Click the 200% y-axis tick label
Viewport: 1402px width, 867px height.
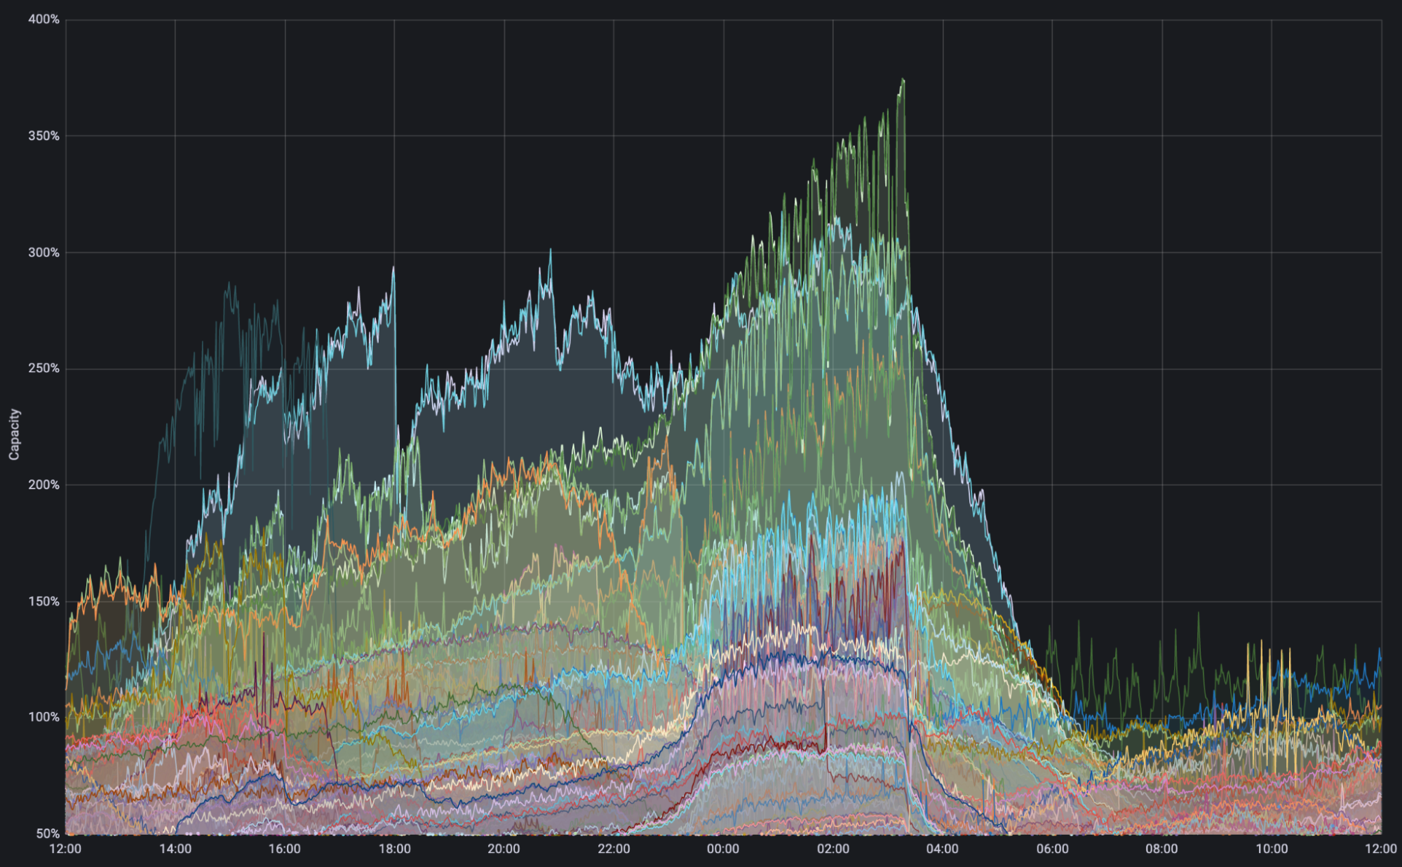[x=43, y=485]
